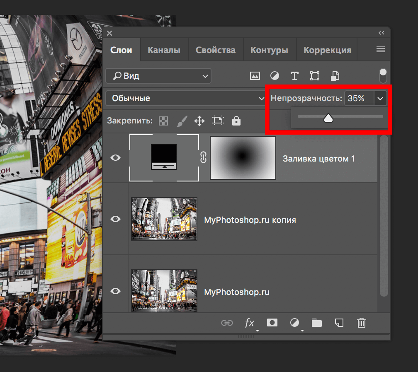Open the Layers panel menu
The image size is (418, 372).
[380, 49]
